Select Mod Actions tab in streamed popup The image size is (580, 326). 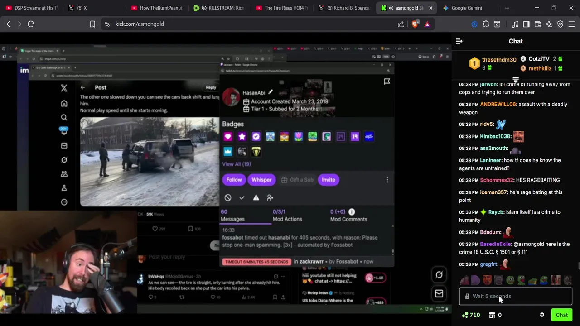pyautogui.click(x=287, y=216)
